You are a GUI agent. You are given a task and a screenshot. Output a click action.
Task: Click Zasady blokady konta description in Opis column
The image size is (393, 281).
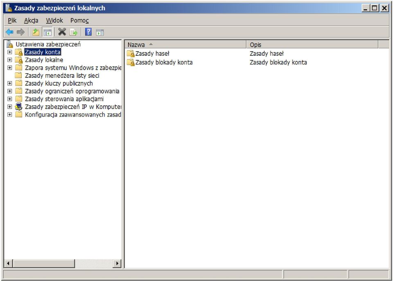[x=278, y=62]
